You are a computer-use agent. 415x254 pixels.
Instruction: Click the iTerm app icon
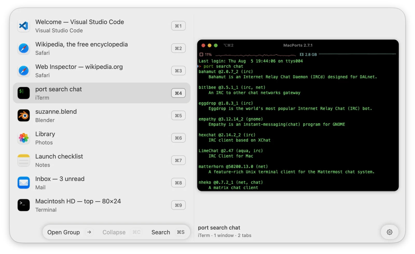click(24, 93)
